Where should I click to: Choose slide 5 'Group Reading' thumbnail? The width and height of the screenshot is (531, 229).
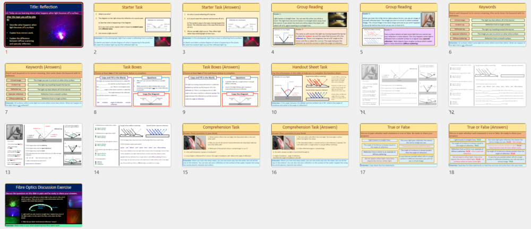coord(399,25)
